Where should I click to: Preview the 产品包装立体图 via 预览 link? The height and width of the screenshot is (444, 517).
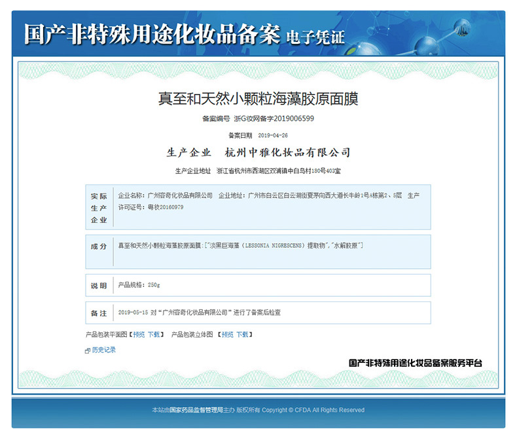point(228,335)
